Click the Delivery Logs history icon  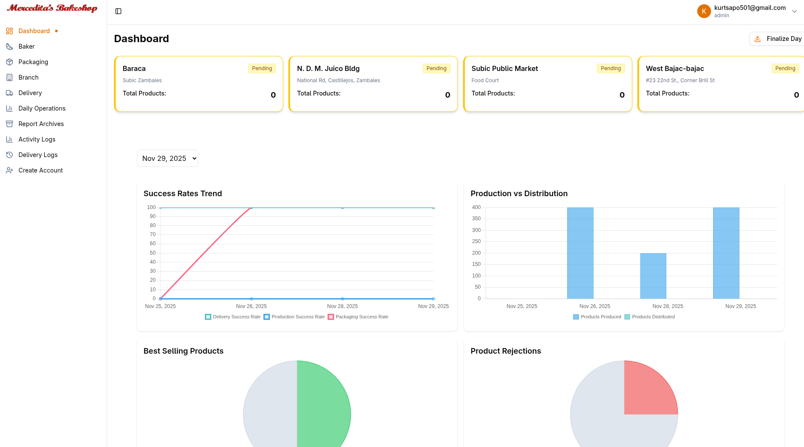pos(9,155)
